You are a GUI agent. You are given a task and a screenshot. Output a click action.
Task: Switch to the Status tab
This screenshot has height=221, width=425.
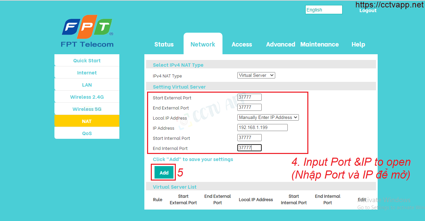coord(164,44)
